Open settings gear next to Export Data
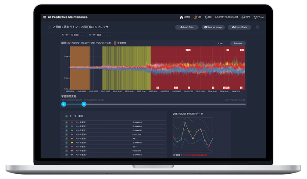Viewport: 307px width, 179px height. [x=257, y=27]
